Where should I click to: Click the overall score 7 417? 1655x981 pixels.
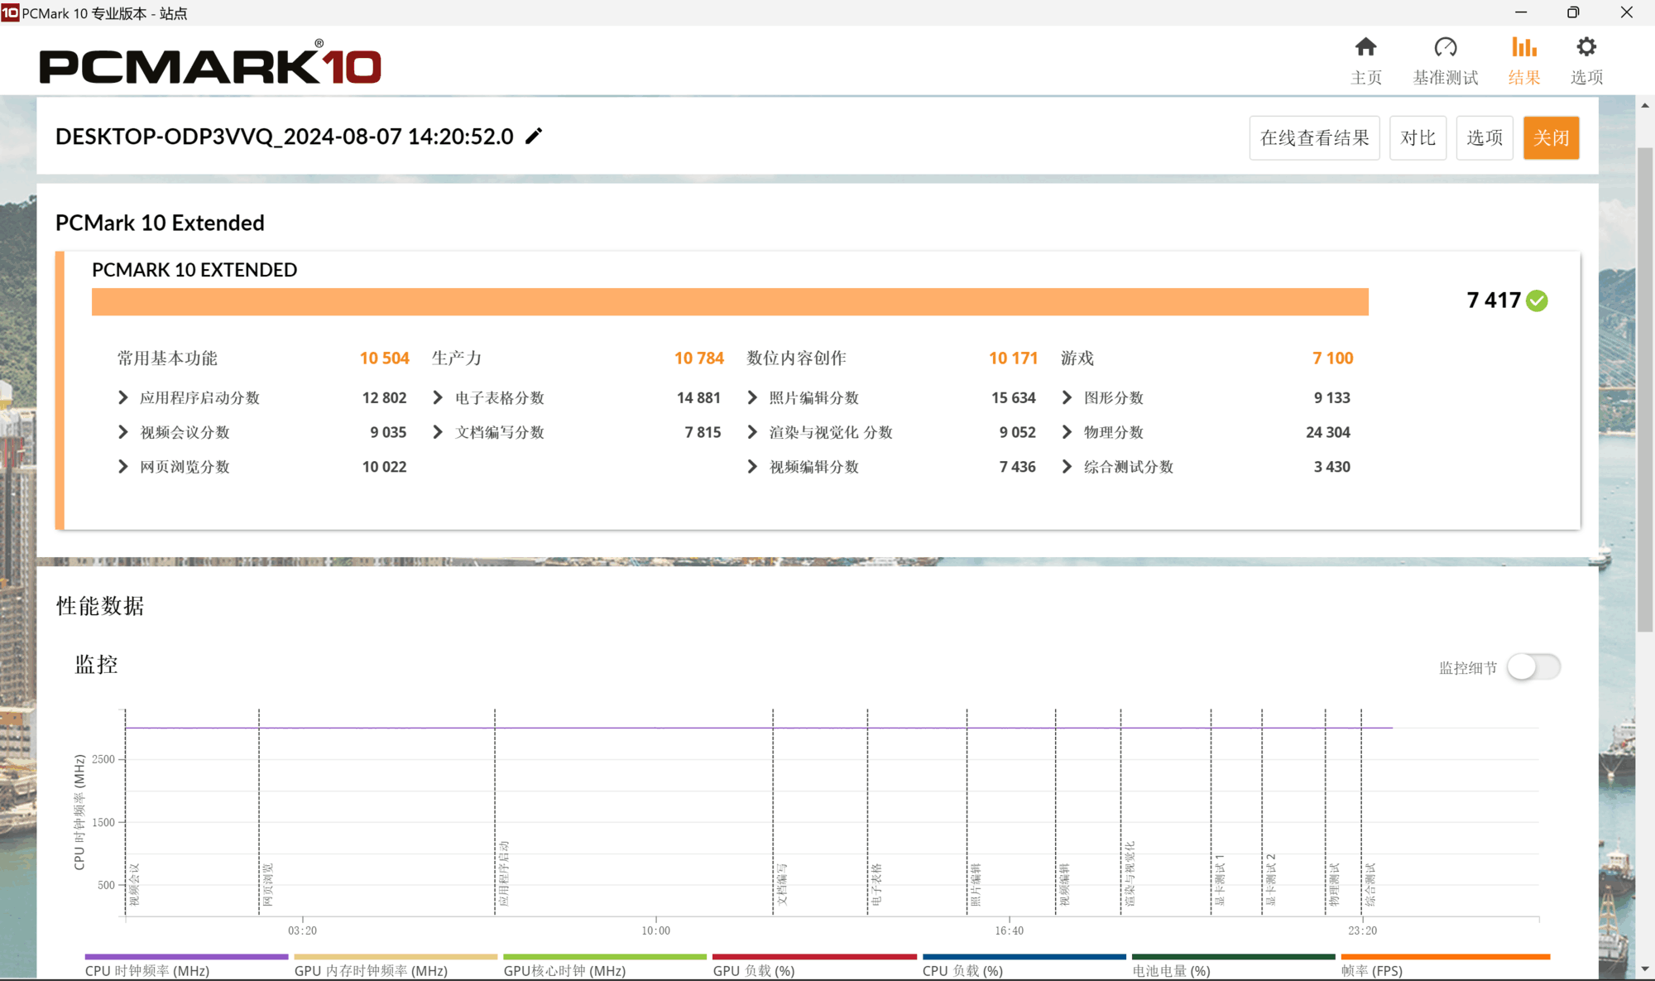(x=1494, y=300)
